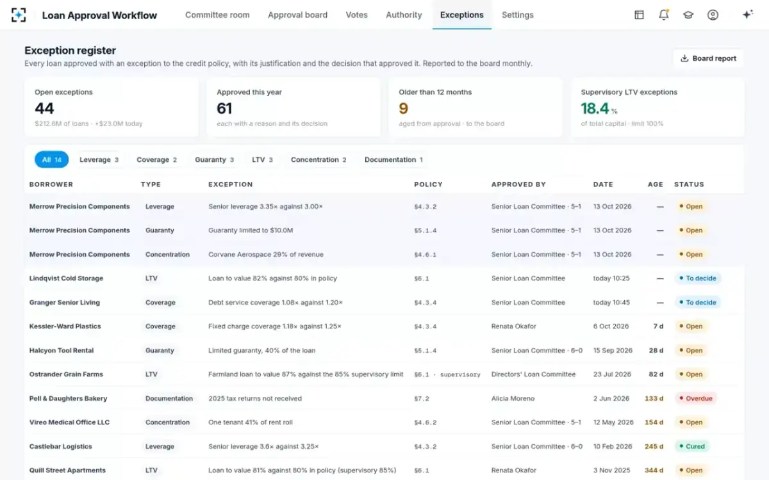The height and width of the screenshot is (480, 769).
Task: Open Kessler-Ward Plastics row
Action: [x=384, y=326]
